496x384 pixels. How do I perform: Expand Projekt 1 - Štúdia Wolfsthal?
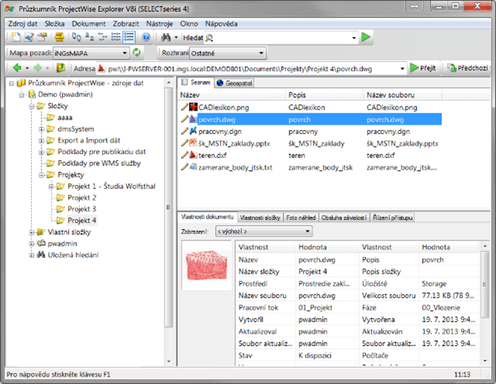click(x=51, y=187)
